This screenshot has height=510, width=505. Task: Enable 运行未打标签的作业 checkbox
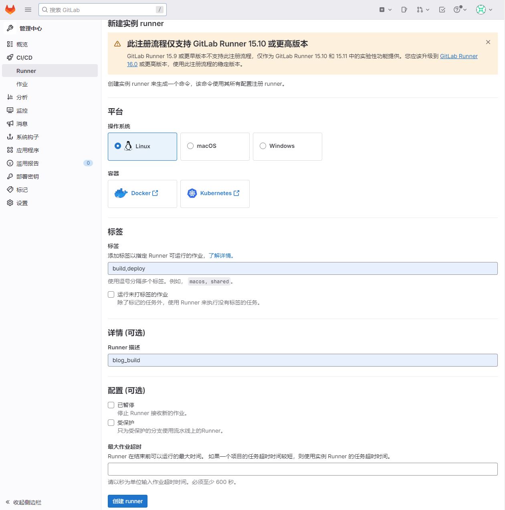point(111,294)
